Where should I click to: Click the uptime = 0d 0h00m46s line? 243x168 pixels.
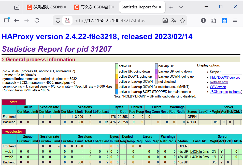19,75
